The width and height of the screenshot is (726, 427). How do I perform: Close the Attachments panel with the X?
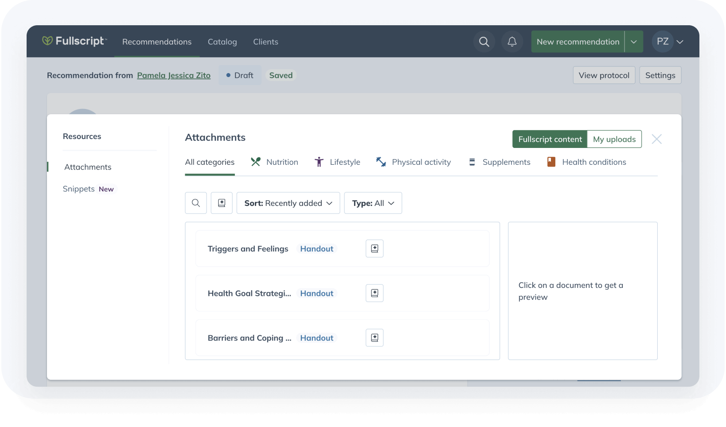657,139
